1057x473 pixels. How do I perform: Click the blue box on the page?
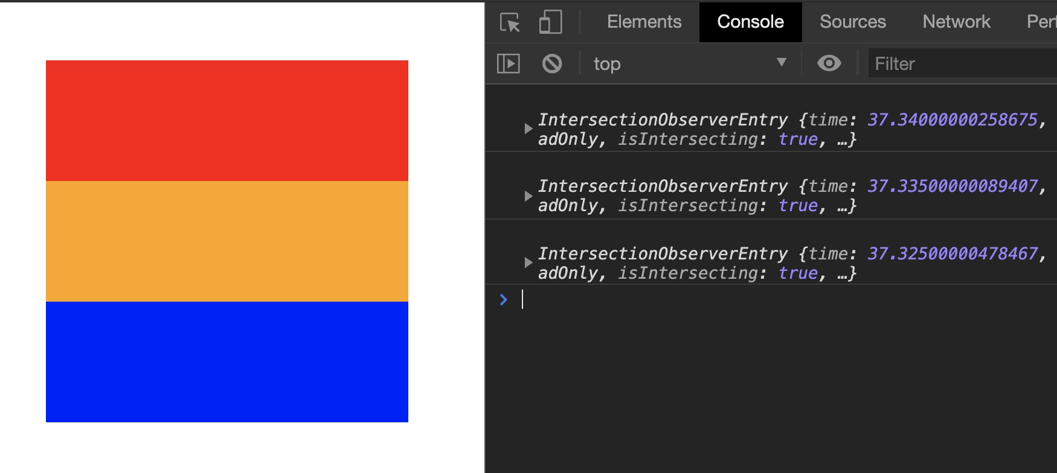(227, 362)
